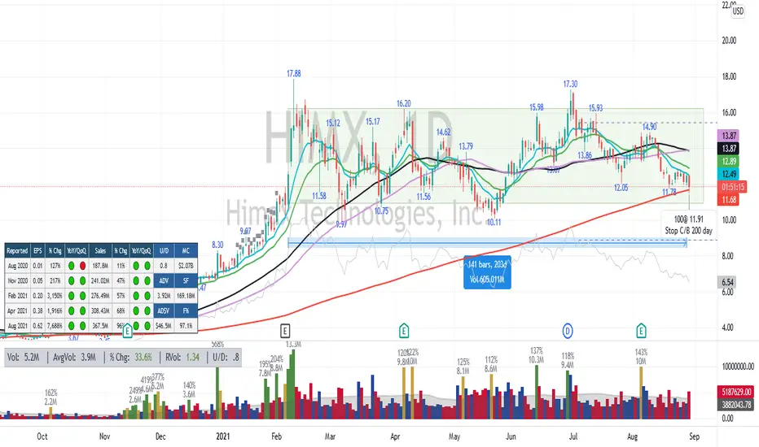
Task: Open the USD currency selector
Action: pyautogui.click(x=738, y=11)
